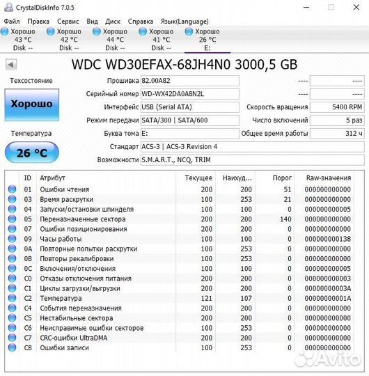Click status orb for Повторные попытки раскрутки row

(x=12, y=249)
